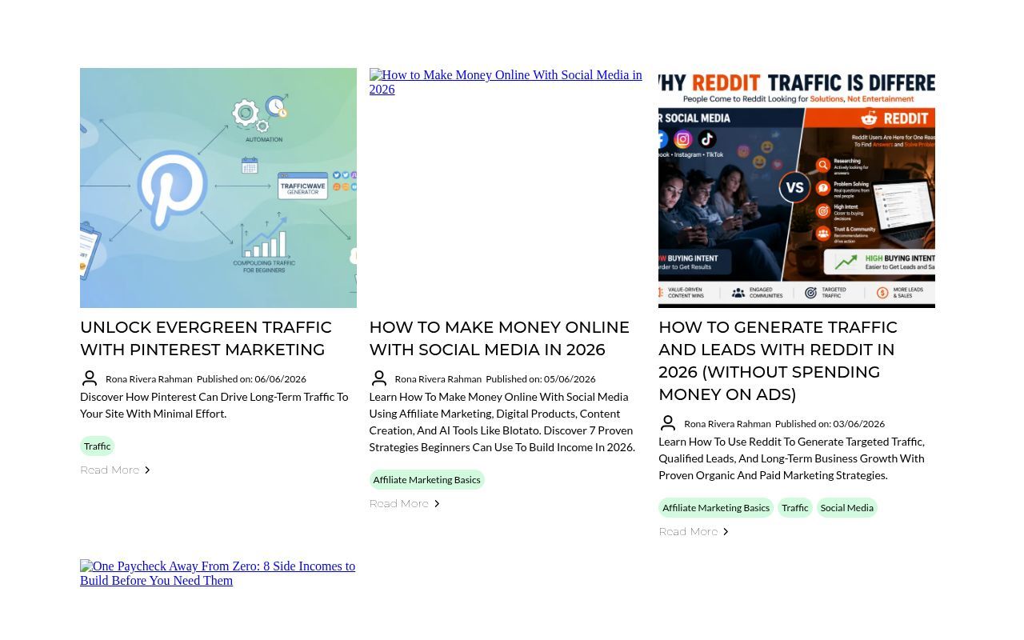Click chevron arrow beside Reddit Read More
The height and width of the screenshot is (640, 1024).
(726, 532)
